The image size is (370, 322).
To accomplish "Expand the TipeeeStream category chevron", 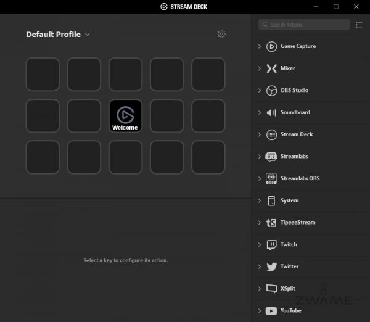I will coord(260,223).
